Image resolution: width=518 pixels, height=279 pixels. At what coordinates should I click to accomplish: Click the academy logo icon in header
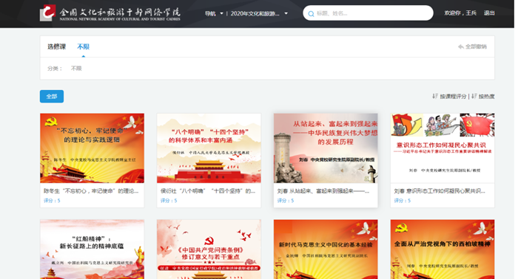coord(47,13)
